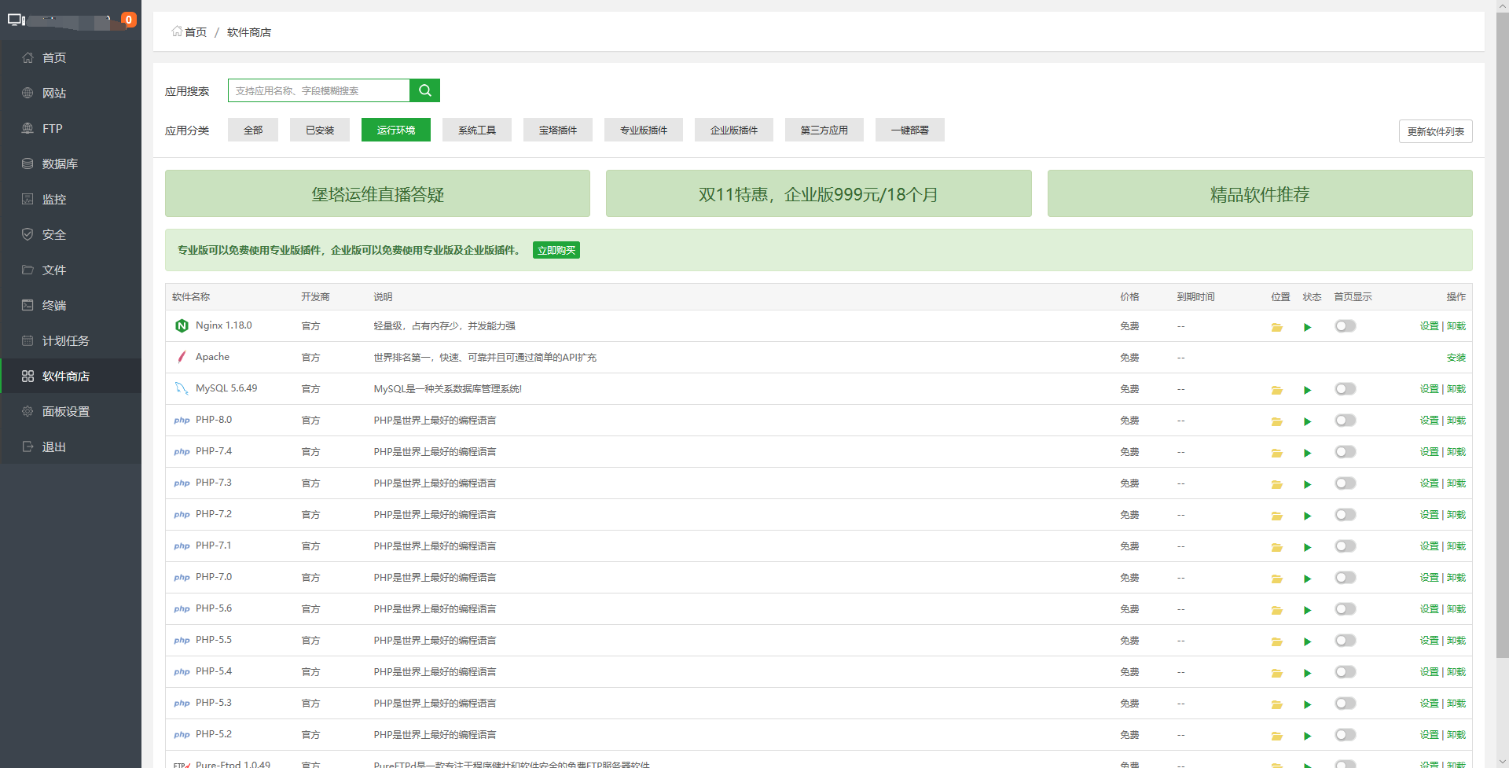Open 数据库 in the sidebar
Viewport: 1509px width, 768px height.
coord(71,164)
